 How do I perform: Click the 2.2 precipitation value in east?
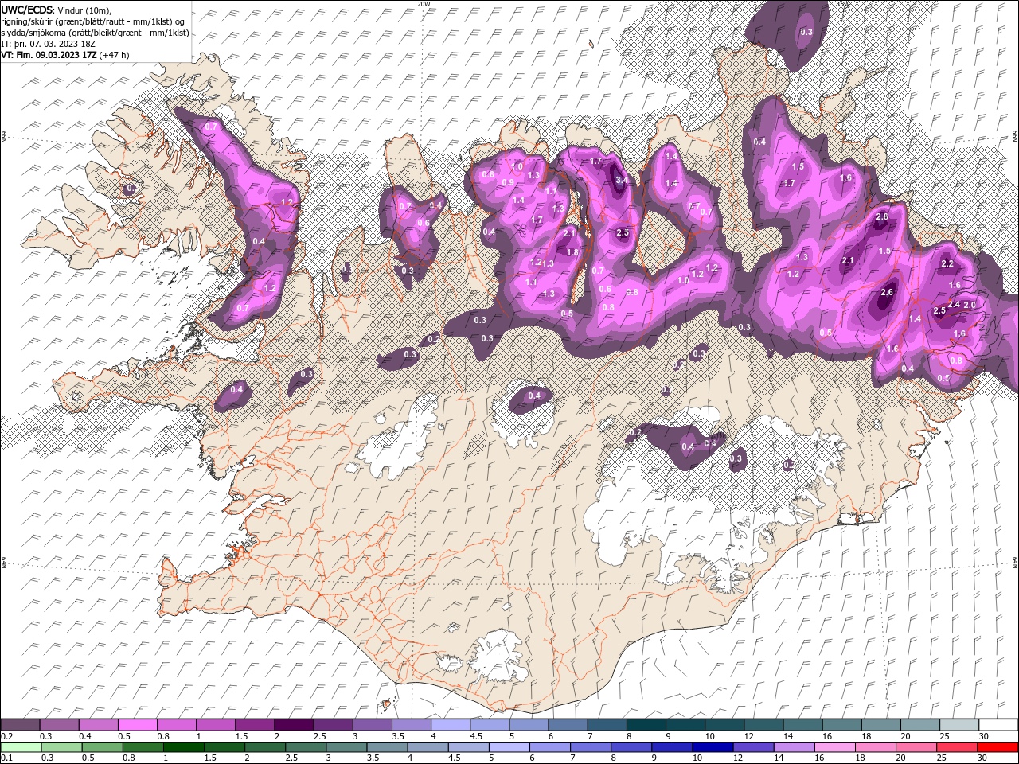click(947, 263)
